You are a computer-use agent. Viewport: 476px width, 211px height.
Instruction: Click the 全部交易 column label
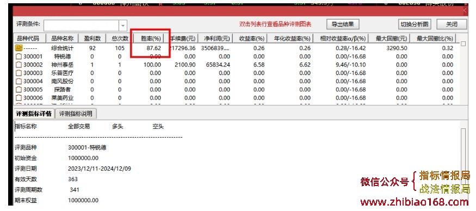pos(79,127)
